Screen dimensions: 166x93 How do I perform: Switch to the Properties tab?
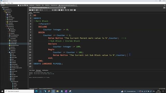pyautogui.click(x=38, y=5)
